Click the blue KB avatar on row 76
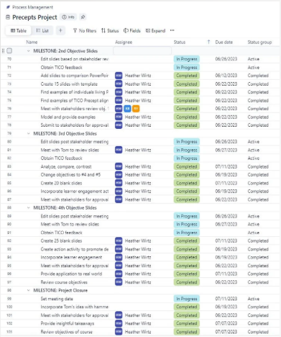 tap(127, 109)
